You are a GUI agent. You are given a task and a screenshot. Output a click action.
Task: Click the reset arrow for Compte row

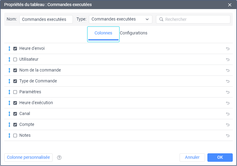pyautogui.click(x=228, y=125)
